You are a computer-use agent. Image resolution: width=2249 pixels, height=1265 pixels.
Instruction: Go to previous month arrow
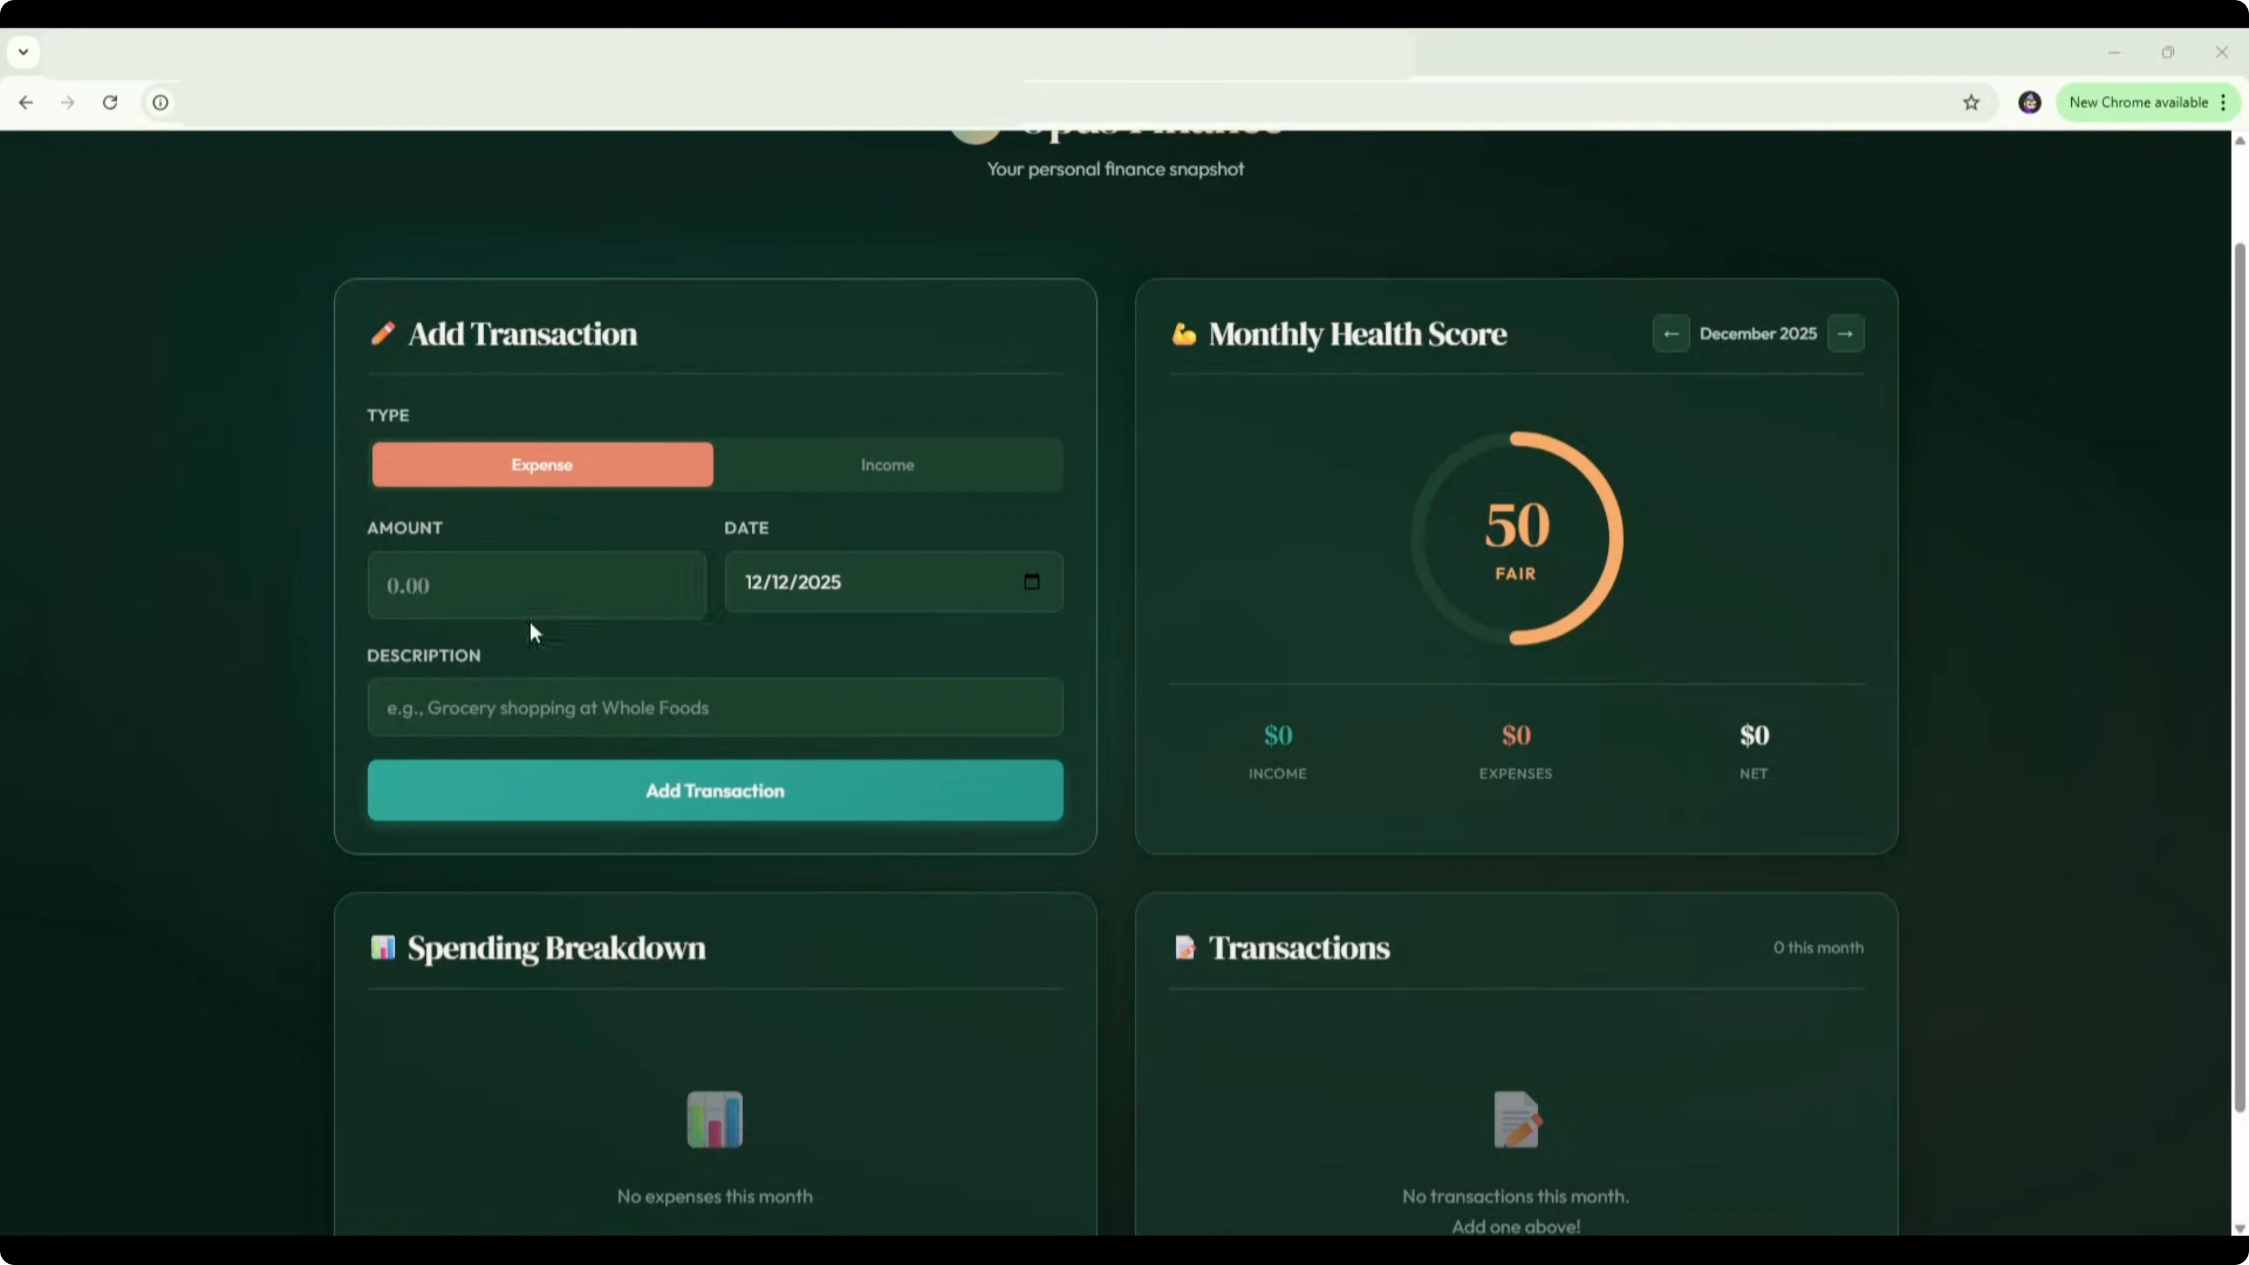click(1670, 334)
